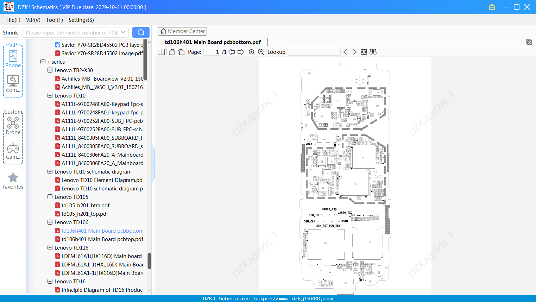
Task: Rotate the page clockwise
Action: point(182,52)
